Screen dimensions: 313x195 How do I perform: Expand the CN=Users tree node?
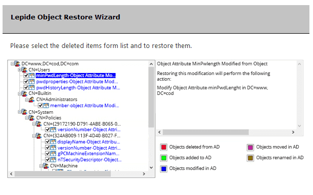(x=19, y=70)
